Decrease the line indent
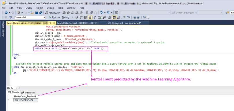The height and width of the screenshot is (111, 234). [x=134, y=17]
